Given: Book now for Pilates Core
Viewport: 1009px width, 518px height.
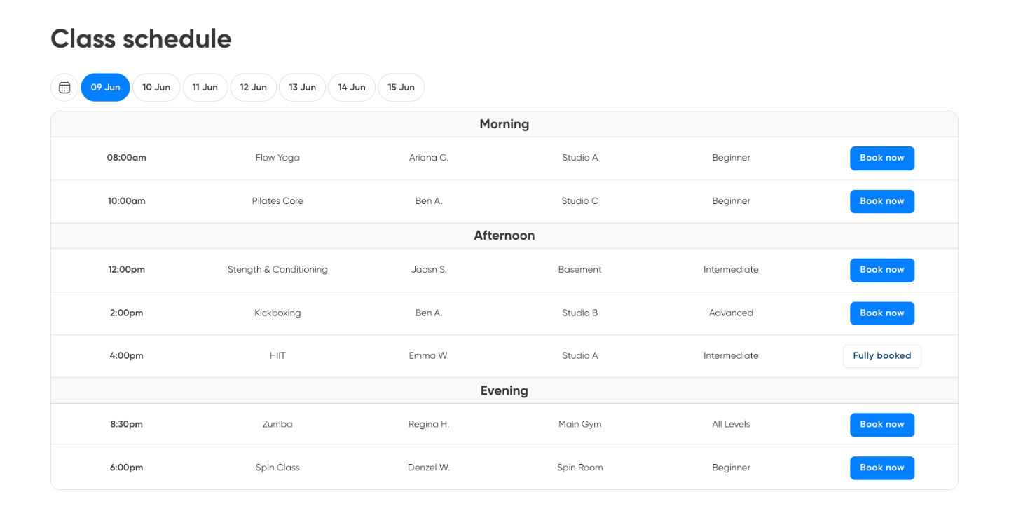Looking at the screenshot, I should point(881,201).
